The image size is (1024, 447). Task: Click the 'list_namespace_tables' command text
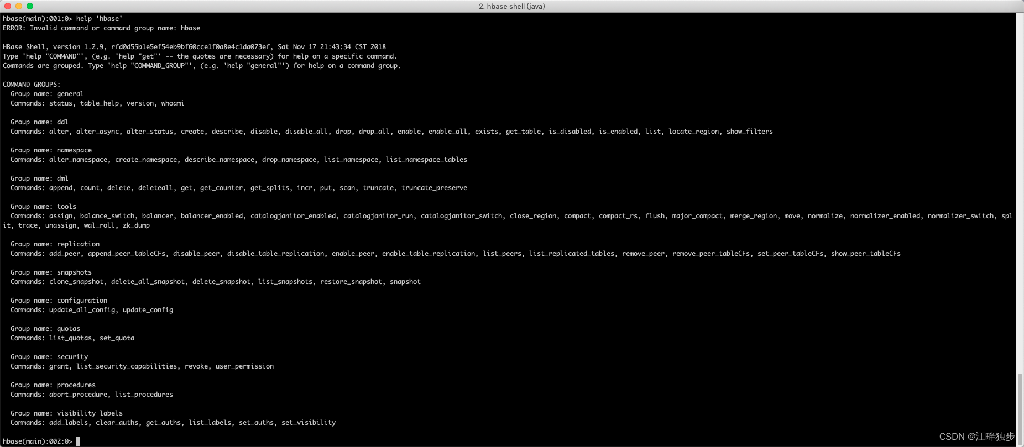[x=426, y=160]
